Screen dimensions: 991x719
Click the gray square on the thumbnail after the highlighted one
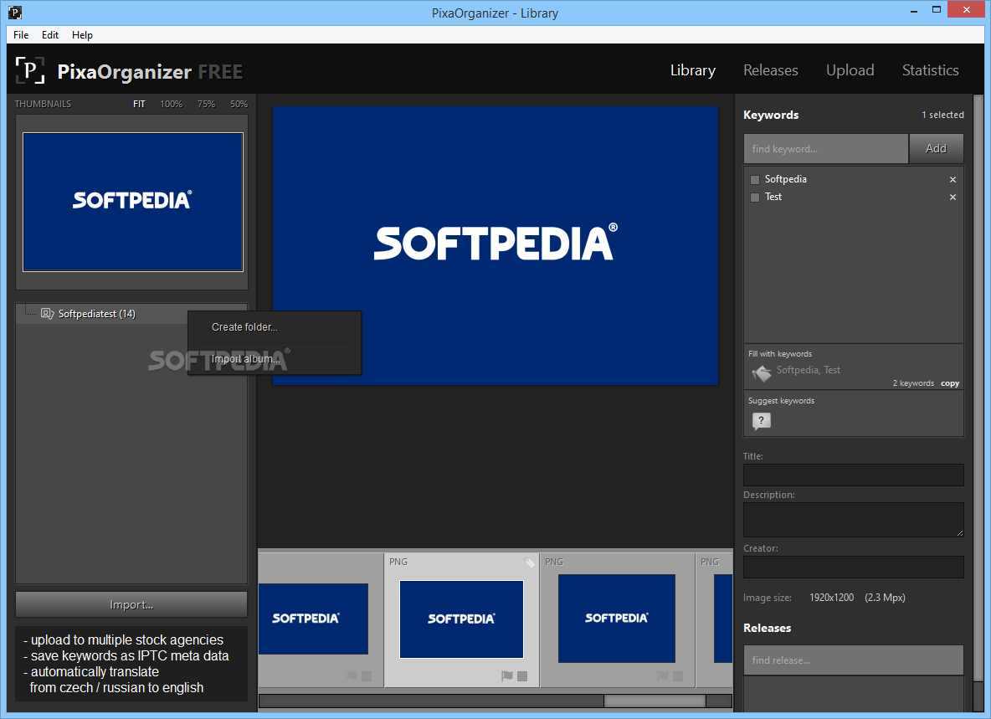[x=677, y=676]
